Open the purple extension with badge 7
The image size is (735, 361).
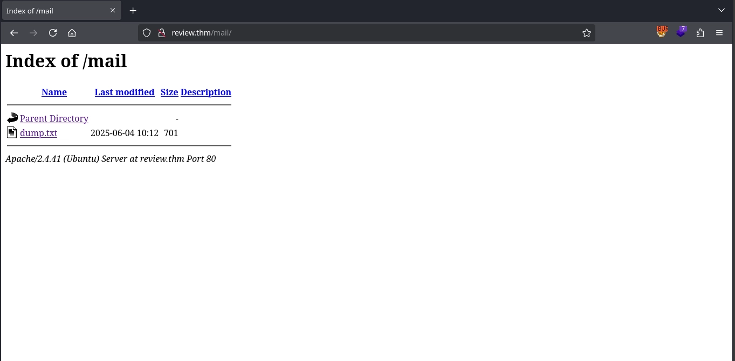click(681, 32)
